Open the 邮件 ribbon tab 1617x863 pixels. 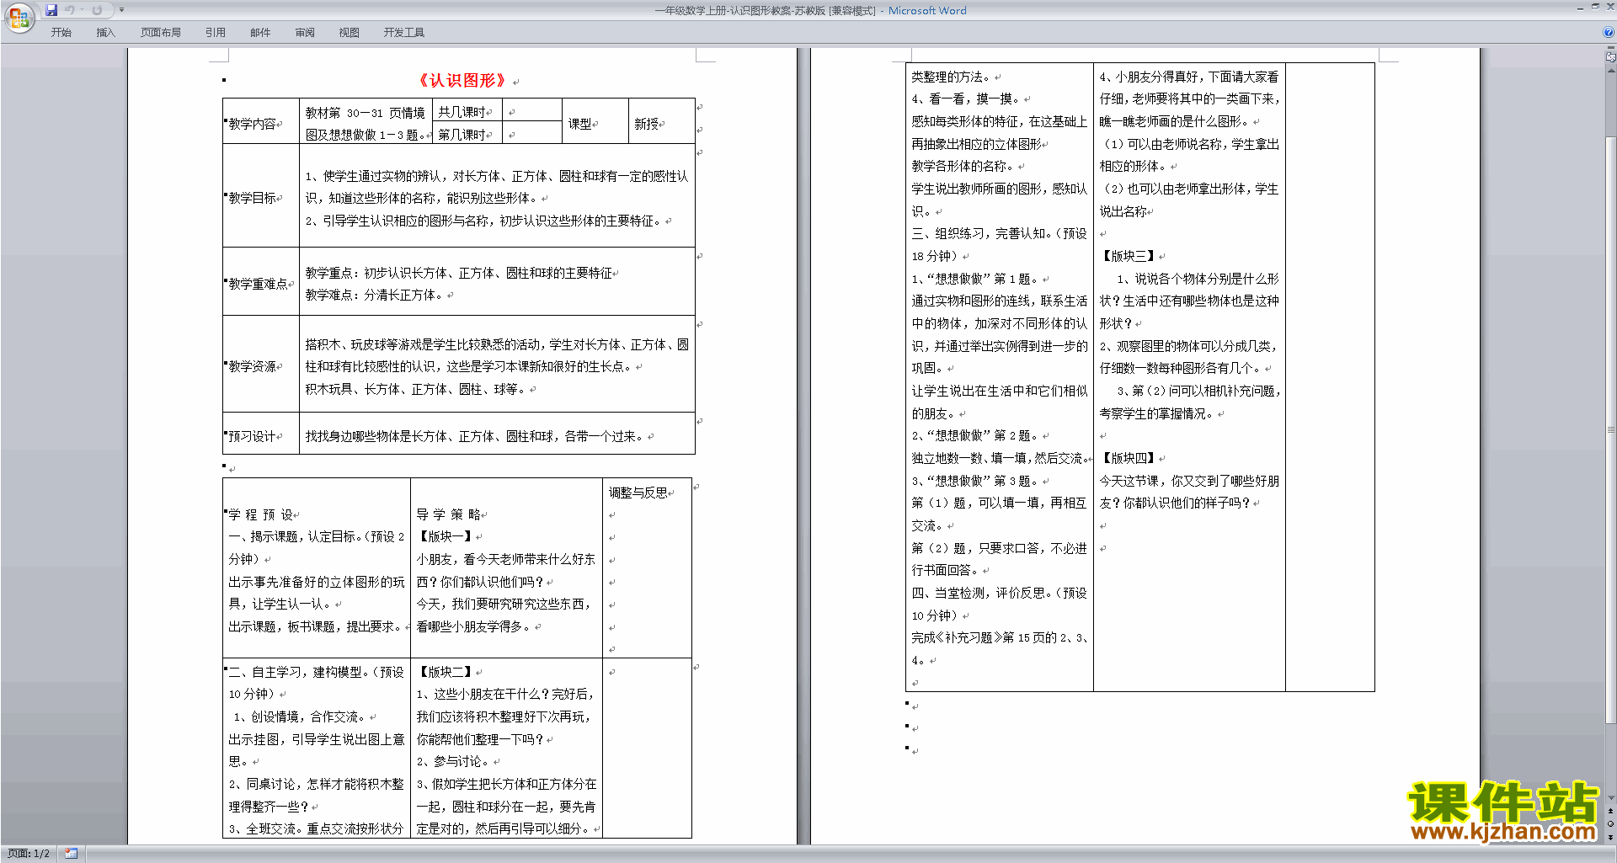coord(260,33)
